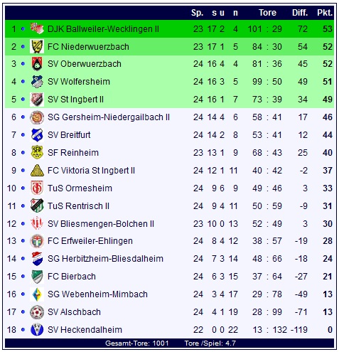The width and height of the screenshot is (339, 352).
Task: Click the FC Niederwuerzbach club logo
Action: pos(37,46)
